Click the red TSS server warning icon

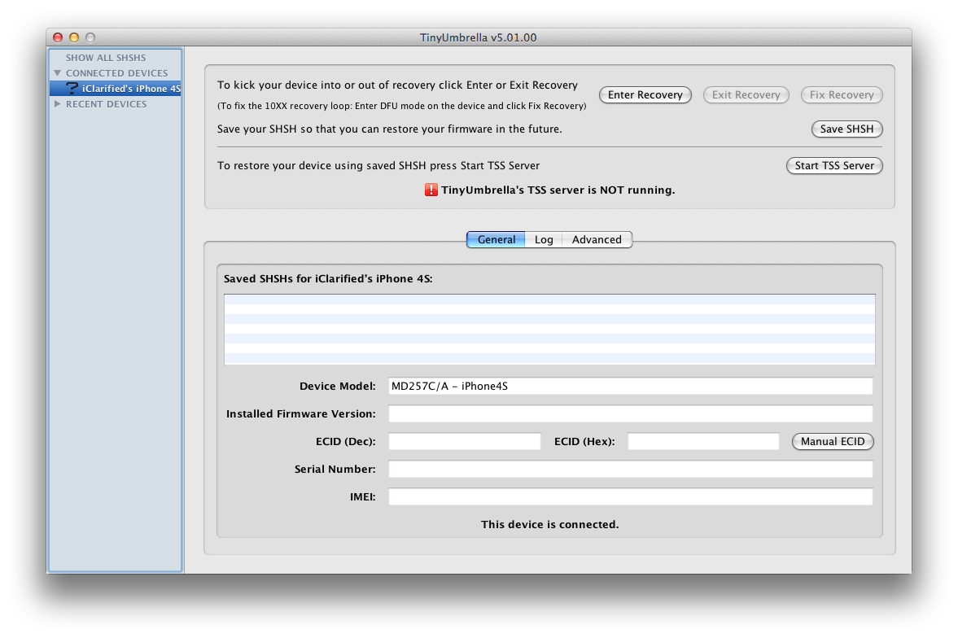[x=431, y=190]
